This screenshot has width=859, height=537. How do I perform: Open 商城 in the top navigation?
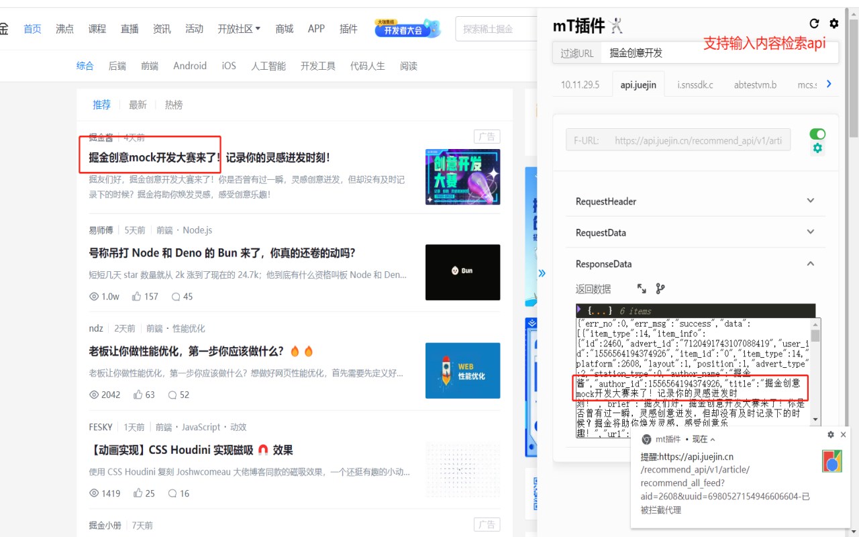pyautogui.click(x=285, y=29)
